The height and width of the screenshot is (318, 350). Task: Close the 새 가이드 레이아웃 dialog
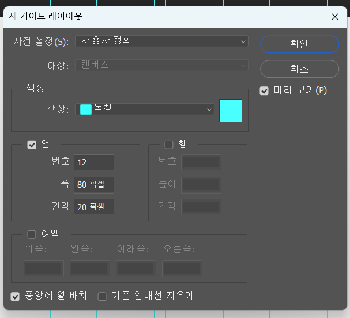[x=335, y=17]
